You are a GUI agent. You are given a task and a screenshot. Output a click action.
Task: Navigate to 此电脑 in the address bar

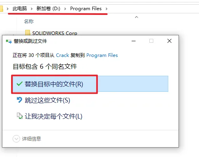20,9
